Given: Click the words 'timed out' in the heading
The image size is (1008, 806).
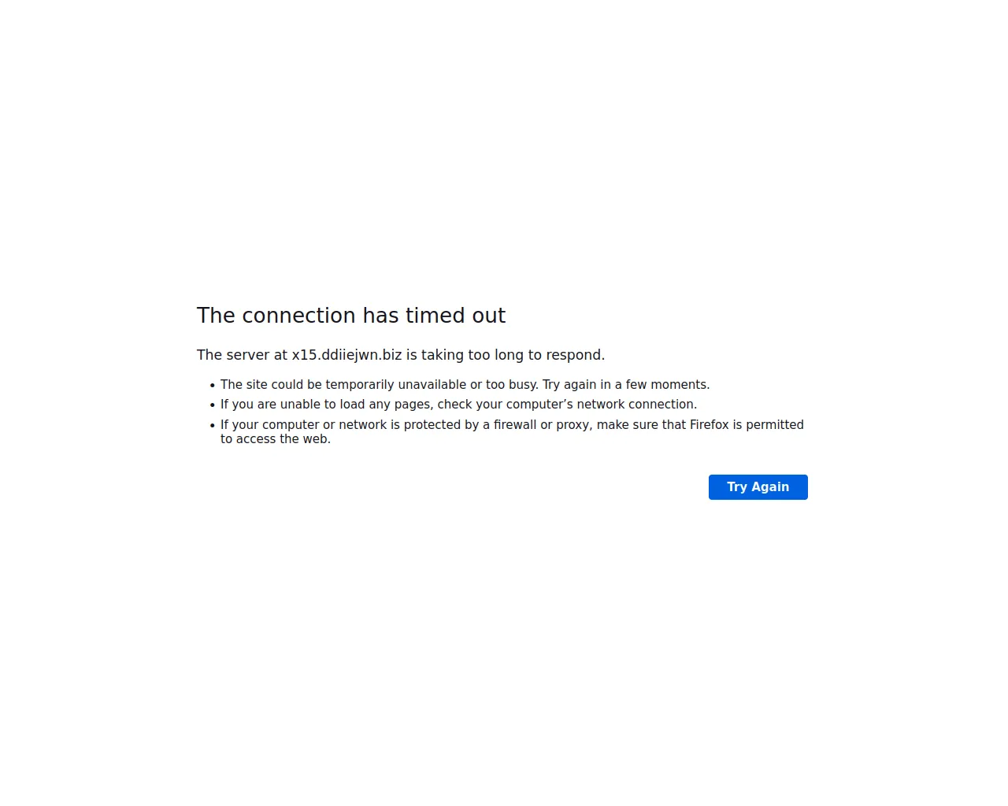Looking at the screenshot, I should point(456,316).
